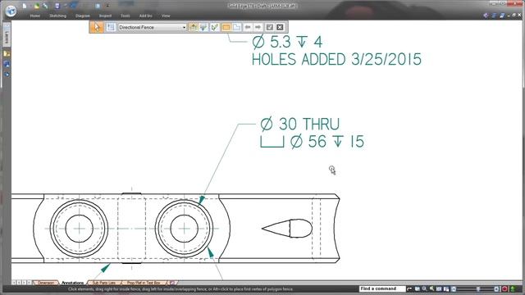Click the Zoom Area magnifier icon in status bar

tap(424, 288)
